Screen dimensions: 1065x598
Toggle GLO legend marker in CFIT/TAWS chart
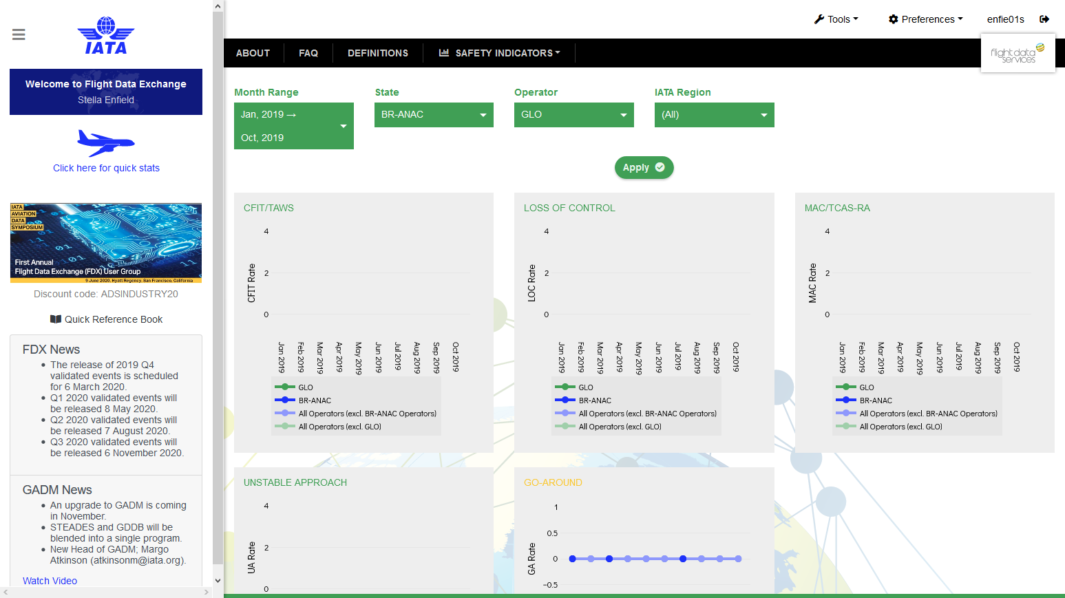[x=285, y=387]
